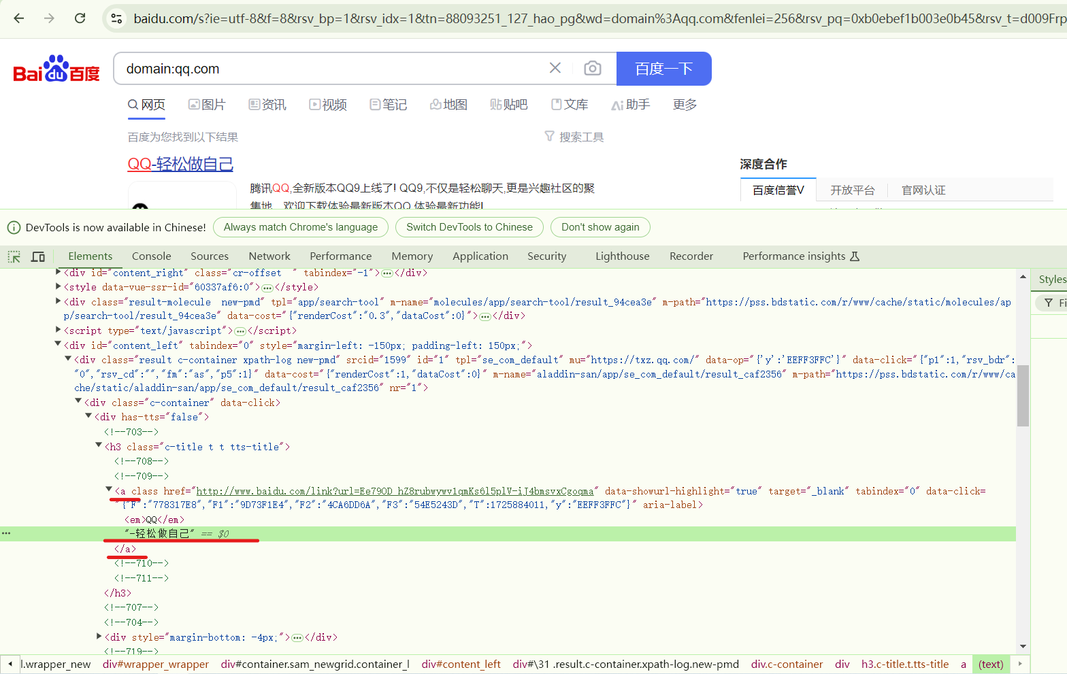Open the Memory panel
Viewport: 1067px width, 674px height.
click(x=412, y=256)
